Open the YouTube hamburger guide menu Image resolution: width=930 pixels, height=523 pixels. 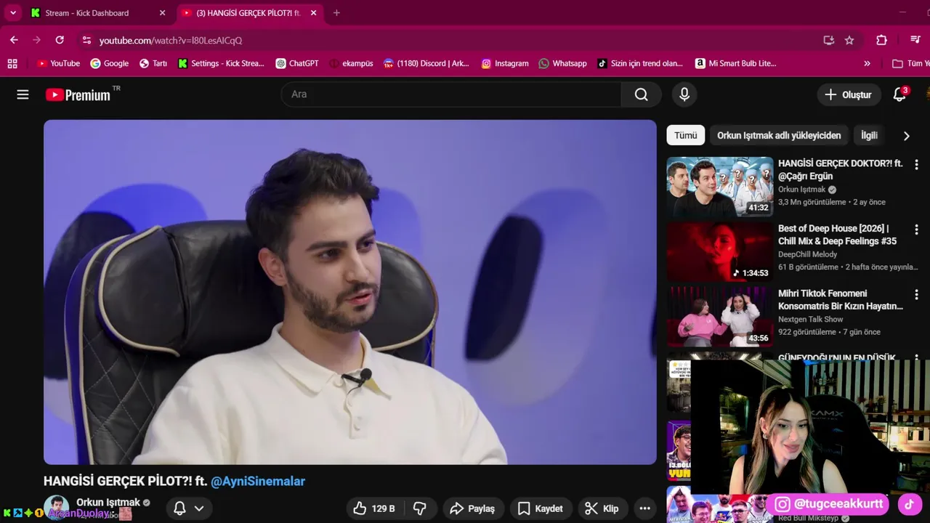click(23, 94)
